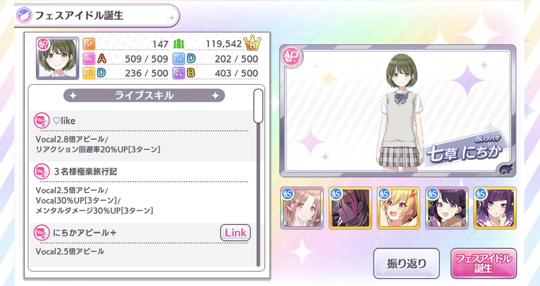Click the gold crown B rank icon
The height and width of the screenshot is (286, 540).
[x=253, y=43]
